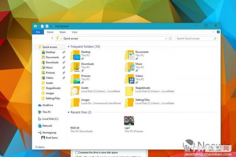Click the pin icon next to Videos in sidebar
This screenshot has width=236, height=157.
coord(64,78)
